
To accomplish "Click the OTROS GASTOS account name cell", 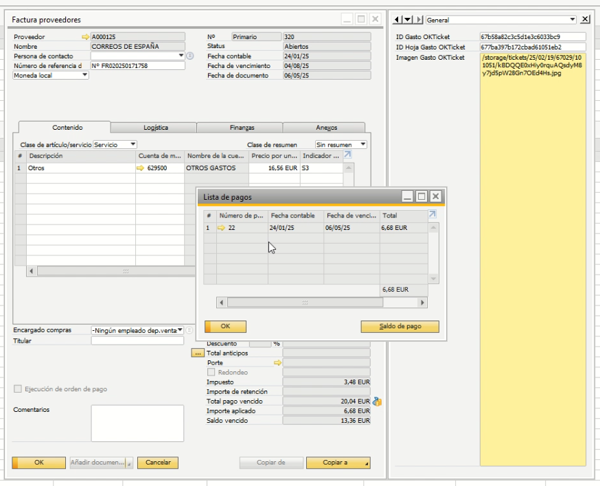I will coord(216,168).
